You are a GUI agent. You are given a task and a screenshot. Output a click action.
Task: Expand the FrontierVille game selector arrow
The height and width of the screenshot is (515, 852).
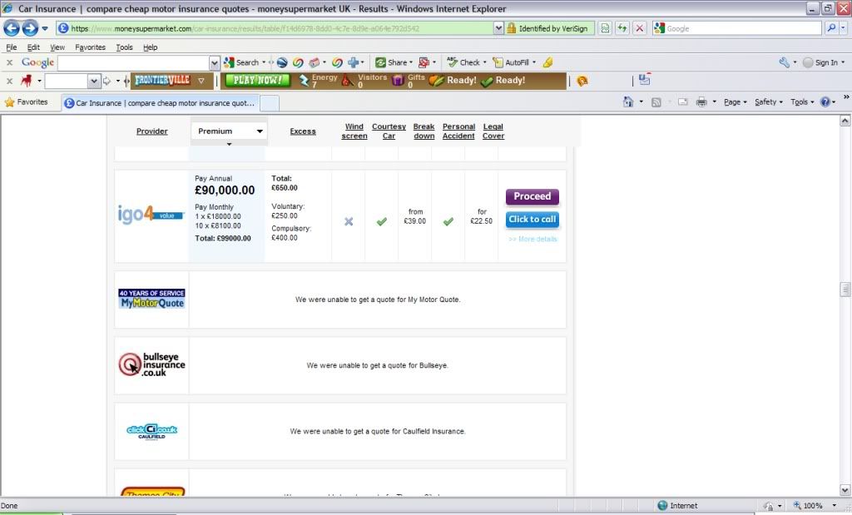[x=201, y=81]
